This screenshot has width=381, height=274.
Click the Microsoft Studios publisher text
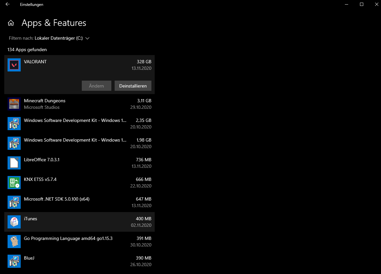pos(42,107)
